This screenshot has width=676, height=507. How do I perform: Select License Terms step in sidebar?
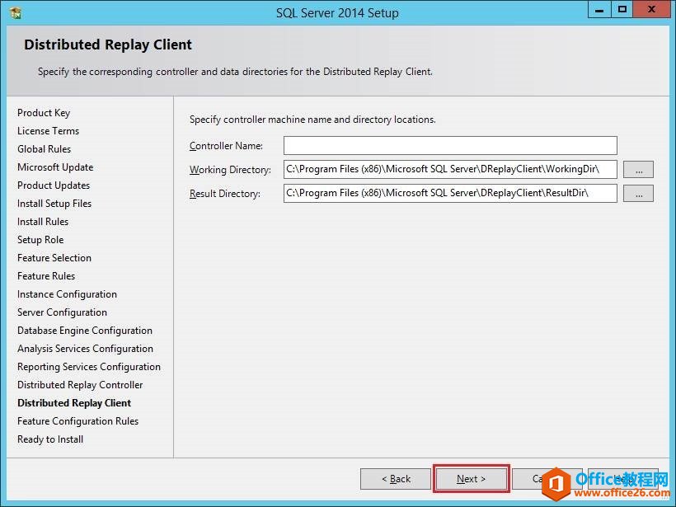coord(49,131)
